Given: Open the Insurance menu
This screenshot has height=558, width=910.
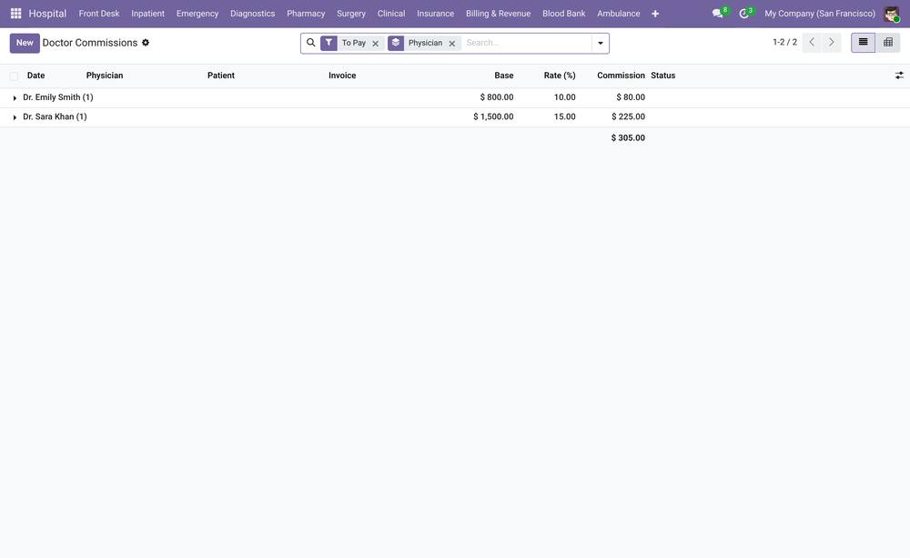Looking at the screenshot, I should [x=435, y=14].
